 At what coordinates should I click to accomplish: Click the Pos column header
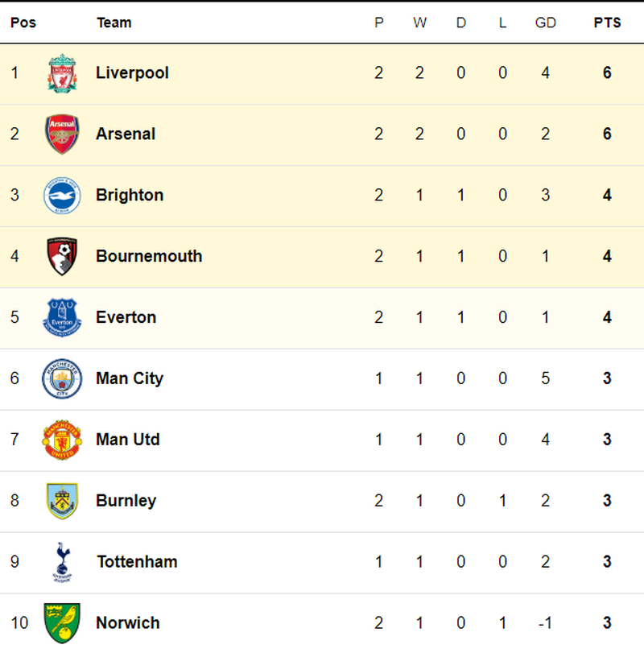point(23,23)
